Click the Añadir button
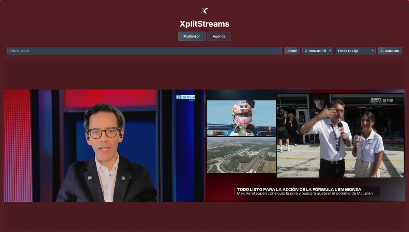This screenshot has height=232, width=409. [x=292, y=51]
